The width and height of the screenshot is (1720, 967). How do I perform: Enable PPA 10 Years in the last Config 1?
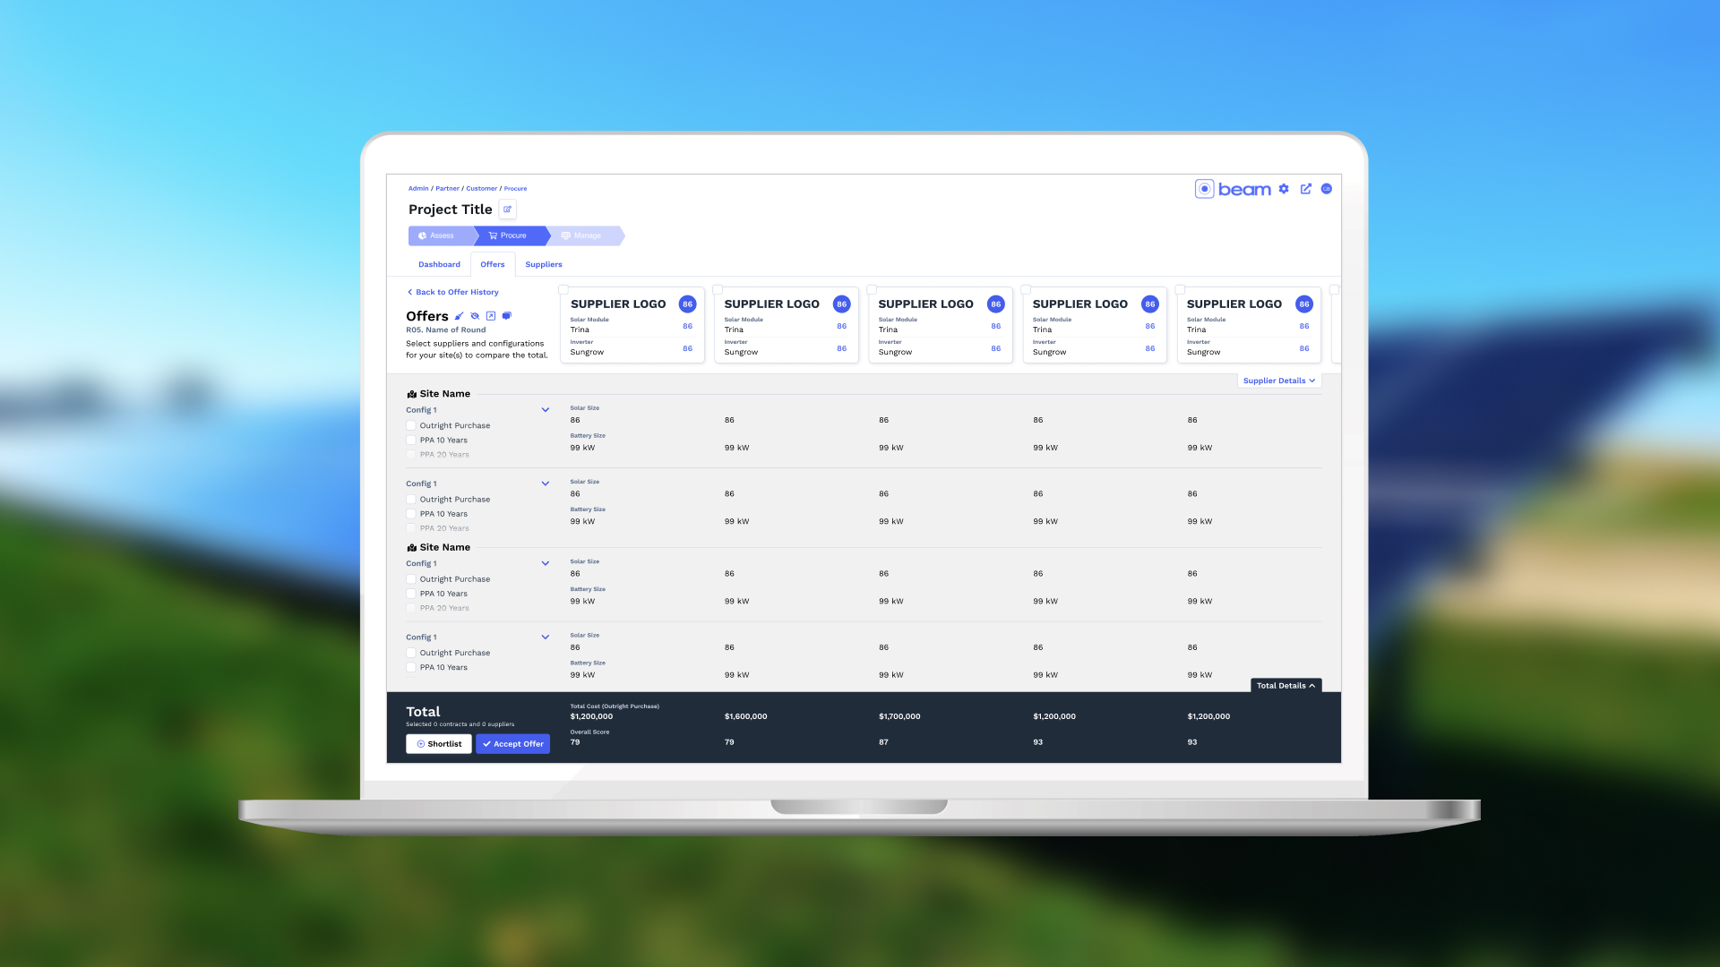[x=411, y=667]
